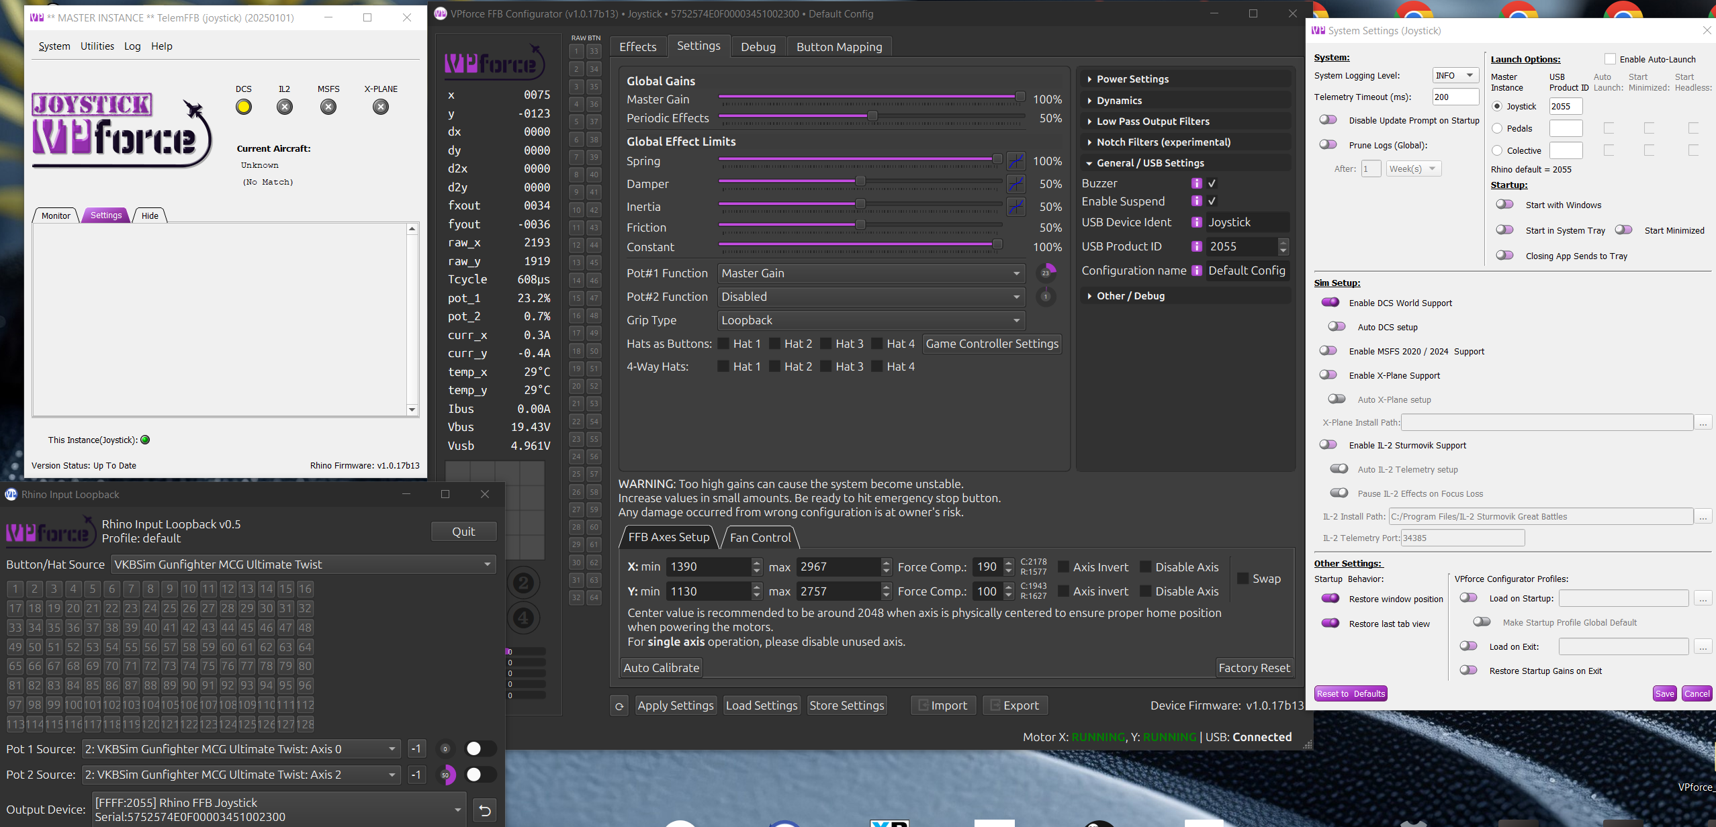
Task: Click the MSFS disabled status icon
Action: pos(328,107)
